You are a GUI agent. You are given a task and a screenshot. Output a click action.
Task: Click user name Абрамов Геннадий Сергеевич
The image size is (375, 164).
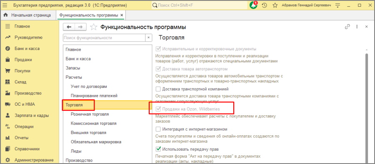307,5
